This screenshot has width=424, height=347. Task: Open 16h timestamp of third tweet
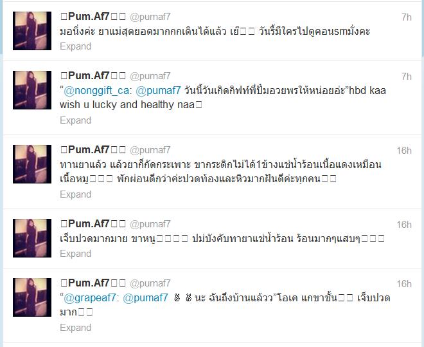(404, 151)
